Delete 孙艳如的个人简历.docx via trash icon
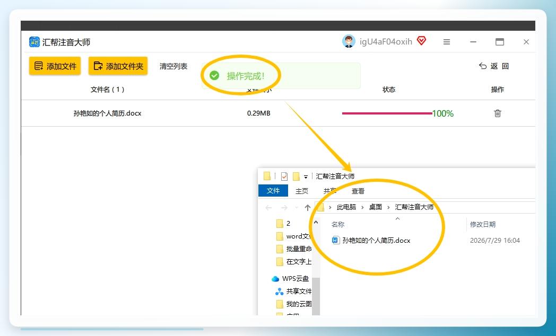 point(498,113)
